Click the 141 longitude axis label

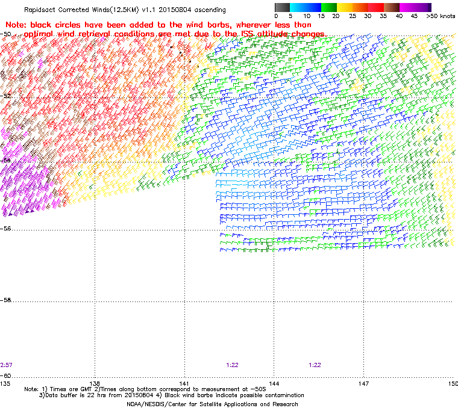pos(184,383)
